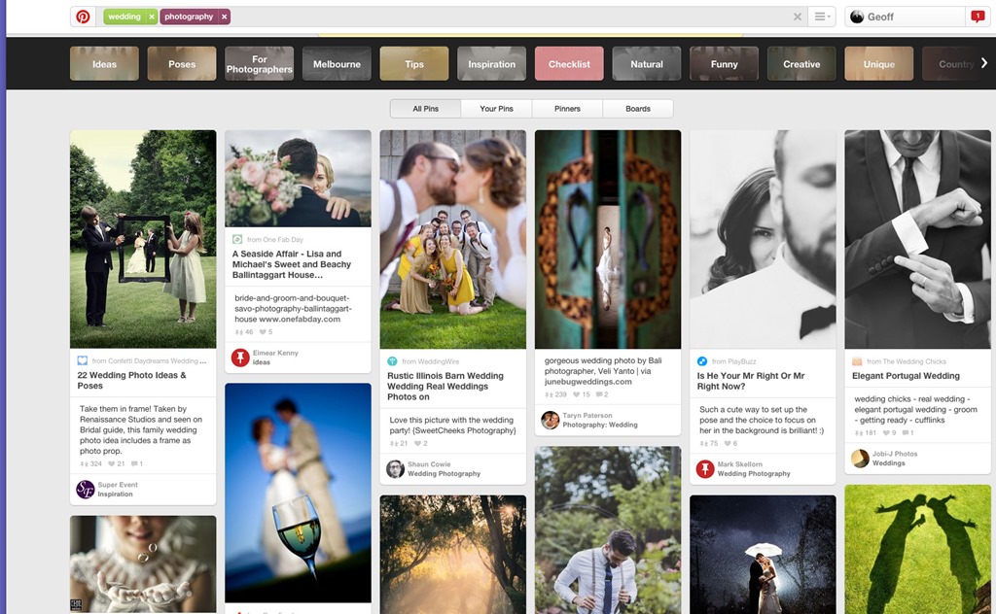The image size is (996, 614).
Task: Click the Pinterest logo home icon
Action: [84, 17]
